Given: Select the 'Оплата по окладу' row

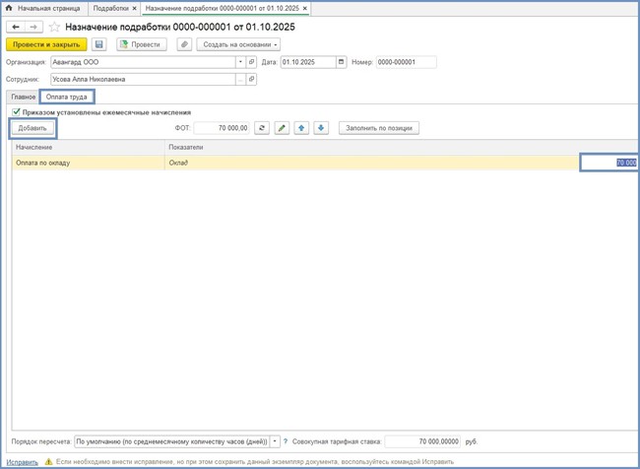Looking at the screenshot, I should pyautogui.click(x=89, y=163).
